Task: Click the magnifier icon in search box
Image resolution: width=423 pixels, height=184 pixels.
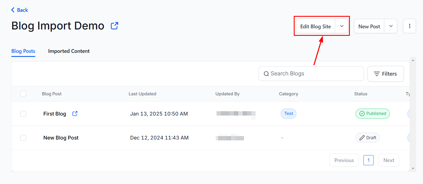Action: pos(266,74)
